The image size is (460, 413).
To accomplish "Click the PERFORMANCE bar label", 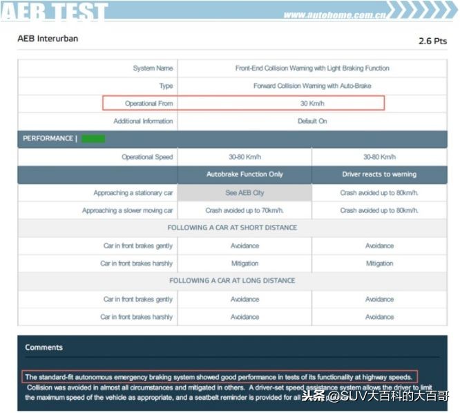I will click(48, 138).
